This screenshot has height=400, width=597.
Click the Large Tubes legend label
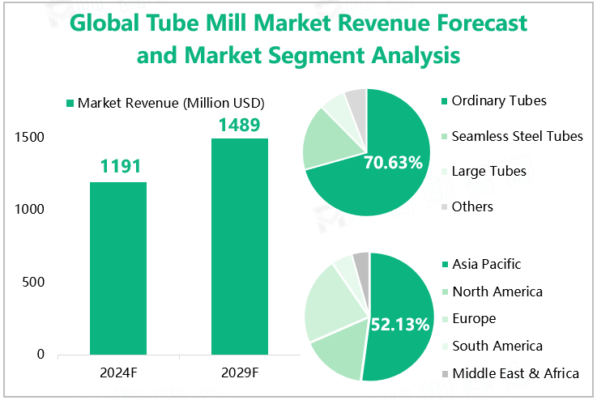(x=488, y=172)
